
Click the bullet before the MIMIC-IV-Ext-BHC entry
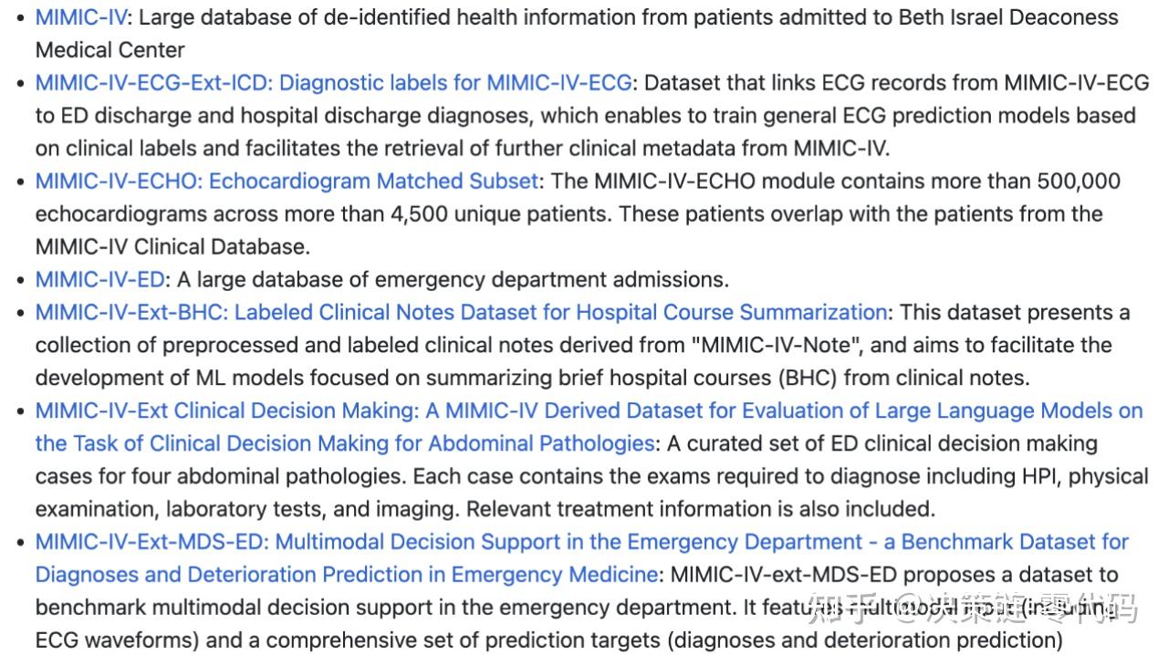tap(20, 313)
